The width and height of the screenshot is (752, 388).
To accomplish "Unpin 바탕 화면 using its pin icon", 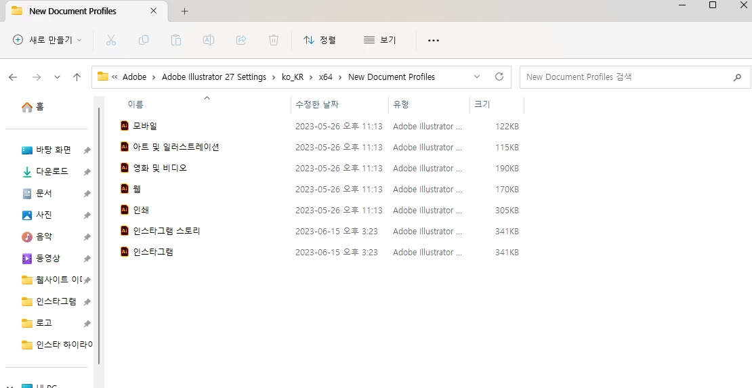I will [x=87, y=150].
